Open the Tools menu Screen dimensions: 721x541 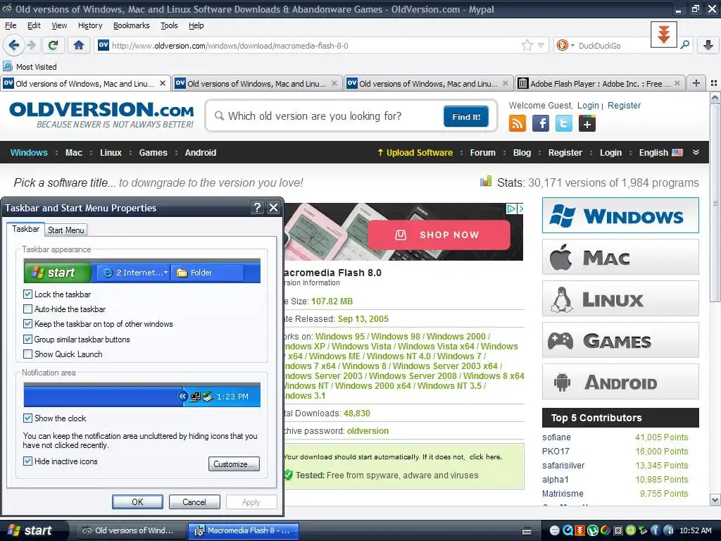coord(169,25)
